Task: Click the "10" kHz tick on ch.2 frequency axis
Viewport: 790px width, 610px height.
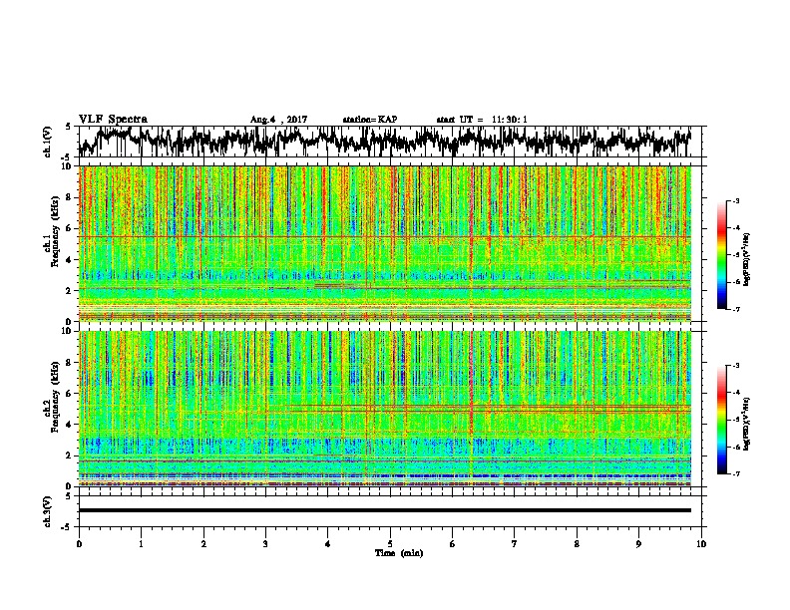Action: click(x=68, y=331)
